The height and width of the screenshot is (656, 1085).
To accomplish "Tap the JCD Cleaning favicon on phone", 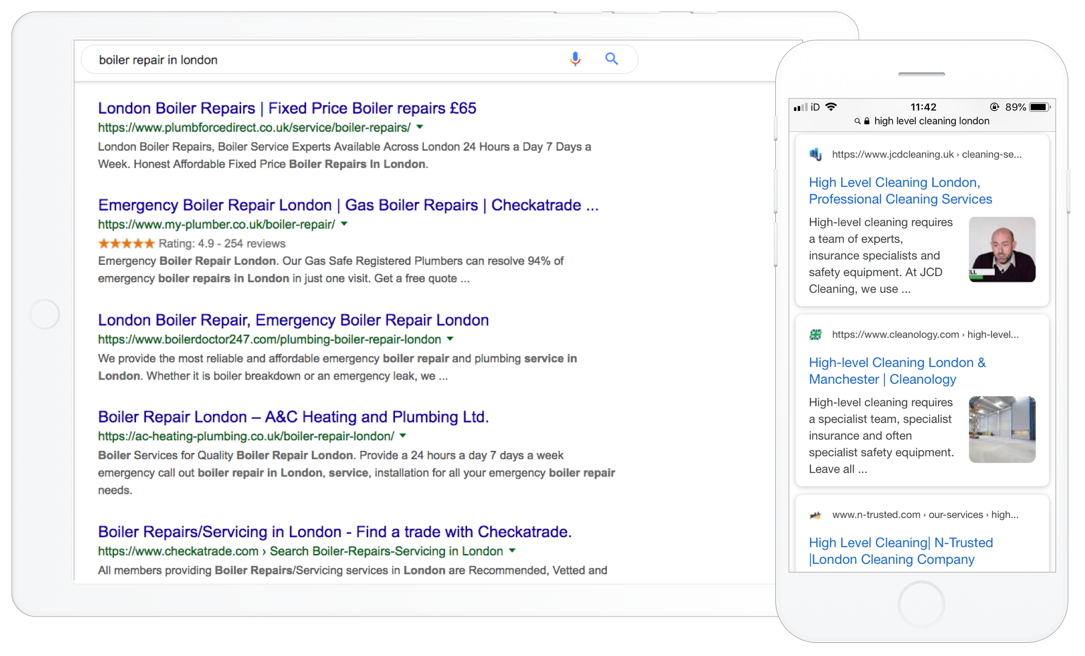I will [816, 154].
